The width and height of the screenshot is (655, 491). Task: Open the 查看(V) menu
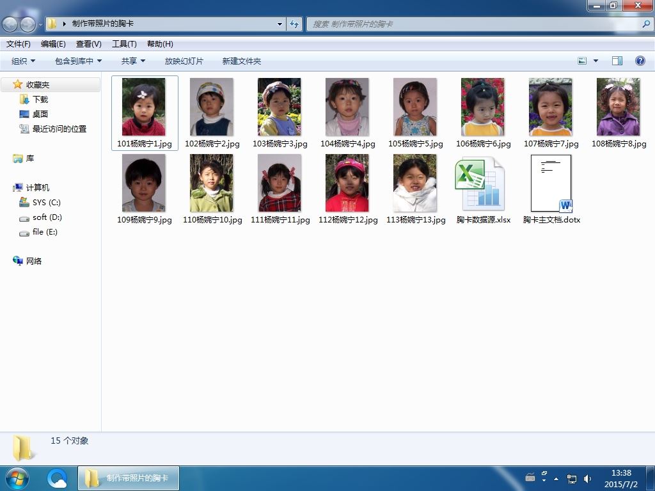click(88, 44)
